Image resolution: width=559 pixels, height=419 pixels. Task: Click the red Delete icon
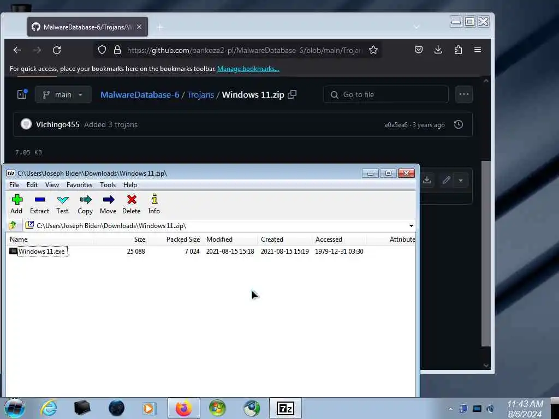[x=132, y=204]
